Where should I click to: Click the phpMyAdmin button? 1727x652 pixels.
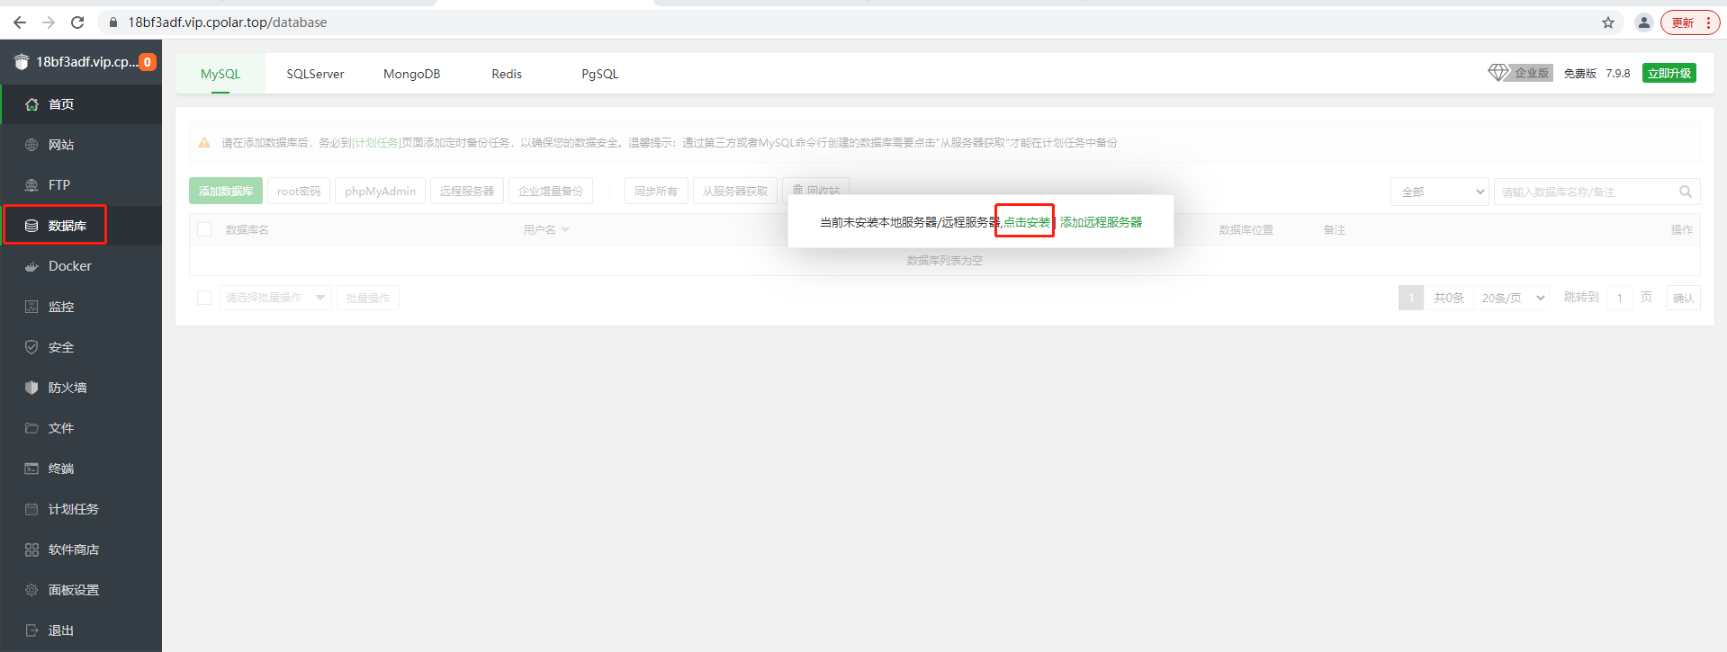(380, 191)
